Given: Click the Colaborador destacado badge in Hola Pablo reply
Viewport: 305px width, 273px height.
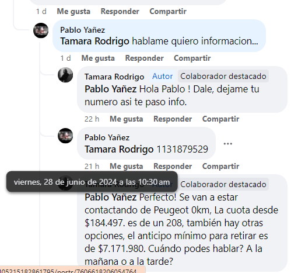Looking at the screenshot, I should [223, 76].
